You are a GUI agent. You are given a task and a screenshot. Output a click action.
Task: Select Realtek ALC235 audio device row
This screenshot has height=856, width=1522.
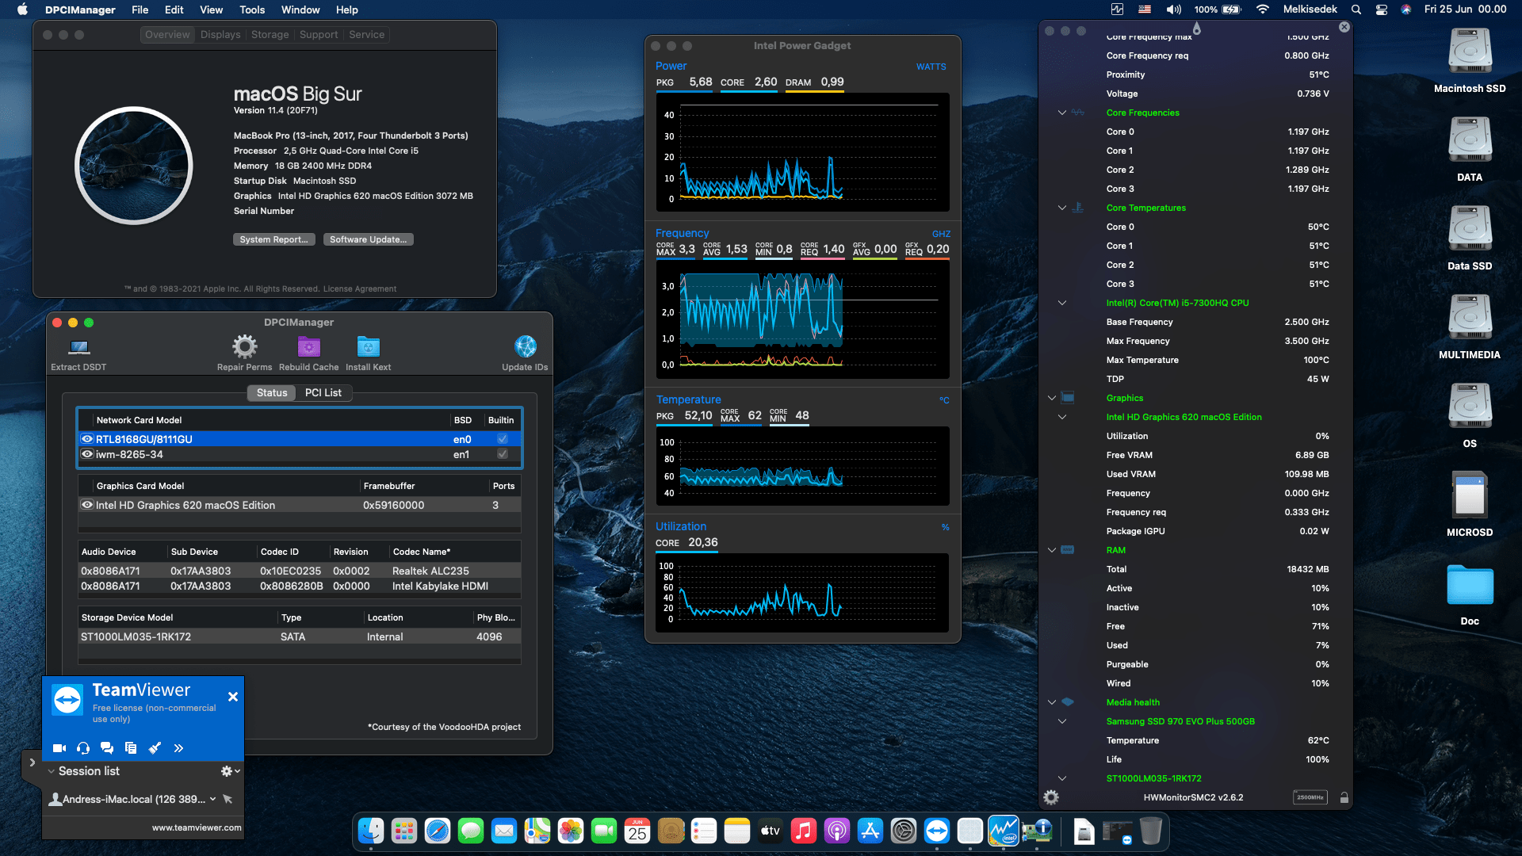tap(300, 571)
